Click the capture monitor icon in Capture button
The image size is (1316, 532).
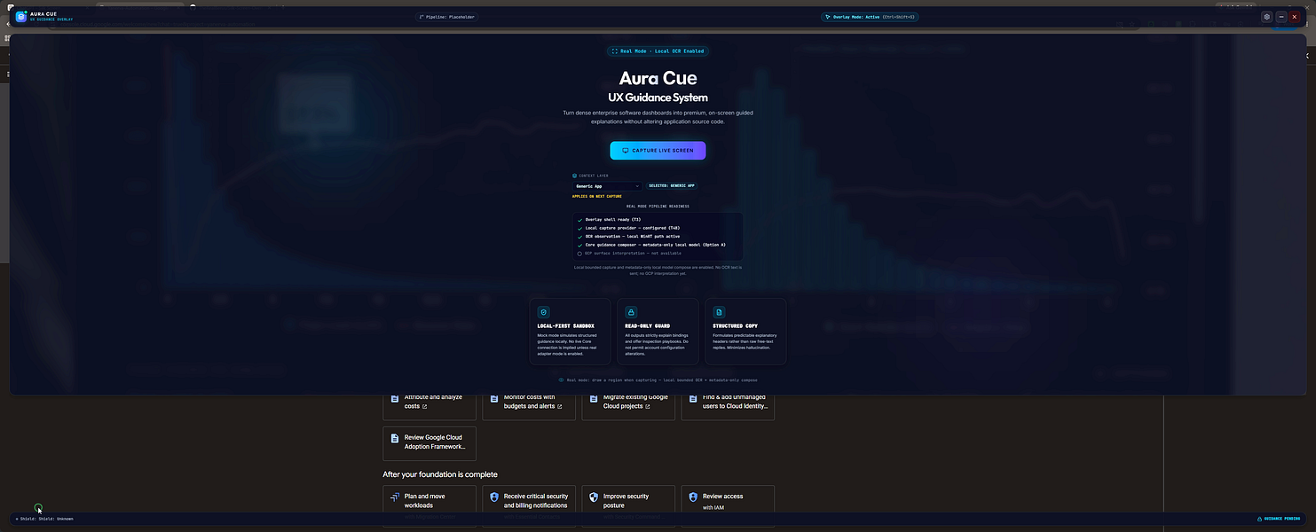point(626,151)
